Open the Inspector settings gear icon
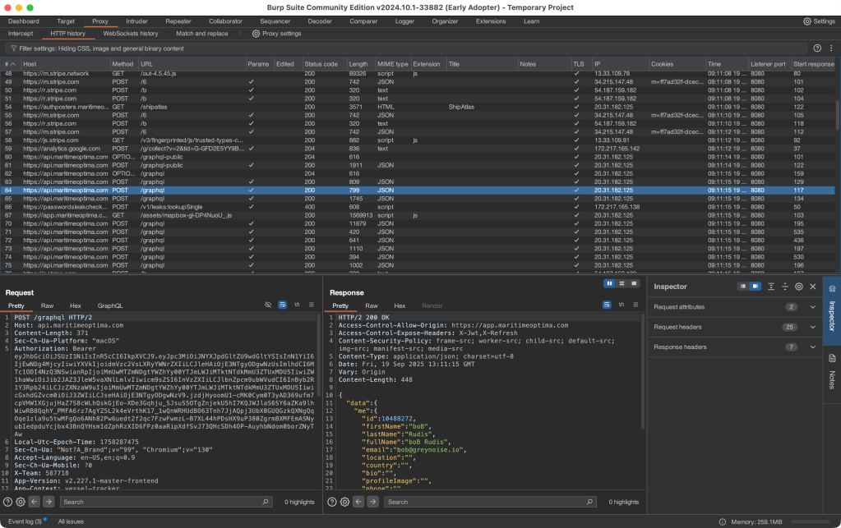 pos(798,287)
